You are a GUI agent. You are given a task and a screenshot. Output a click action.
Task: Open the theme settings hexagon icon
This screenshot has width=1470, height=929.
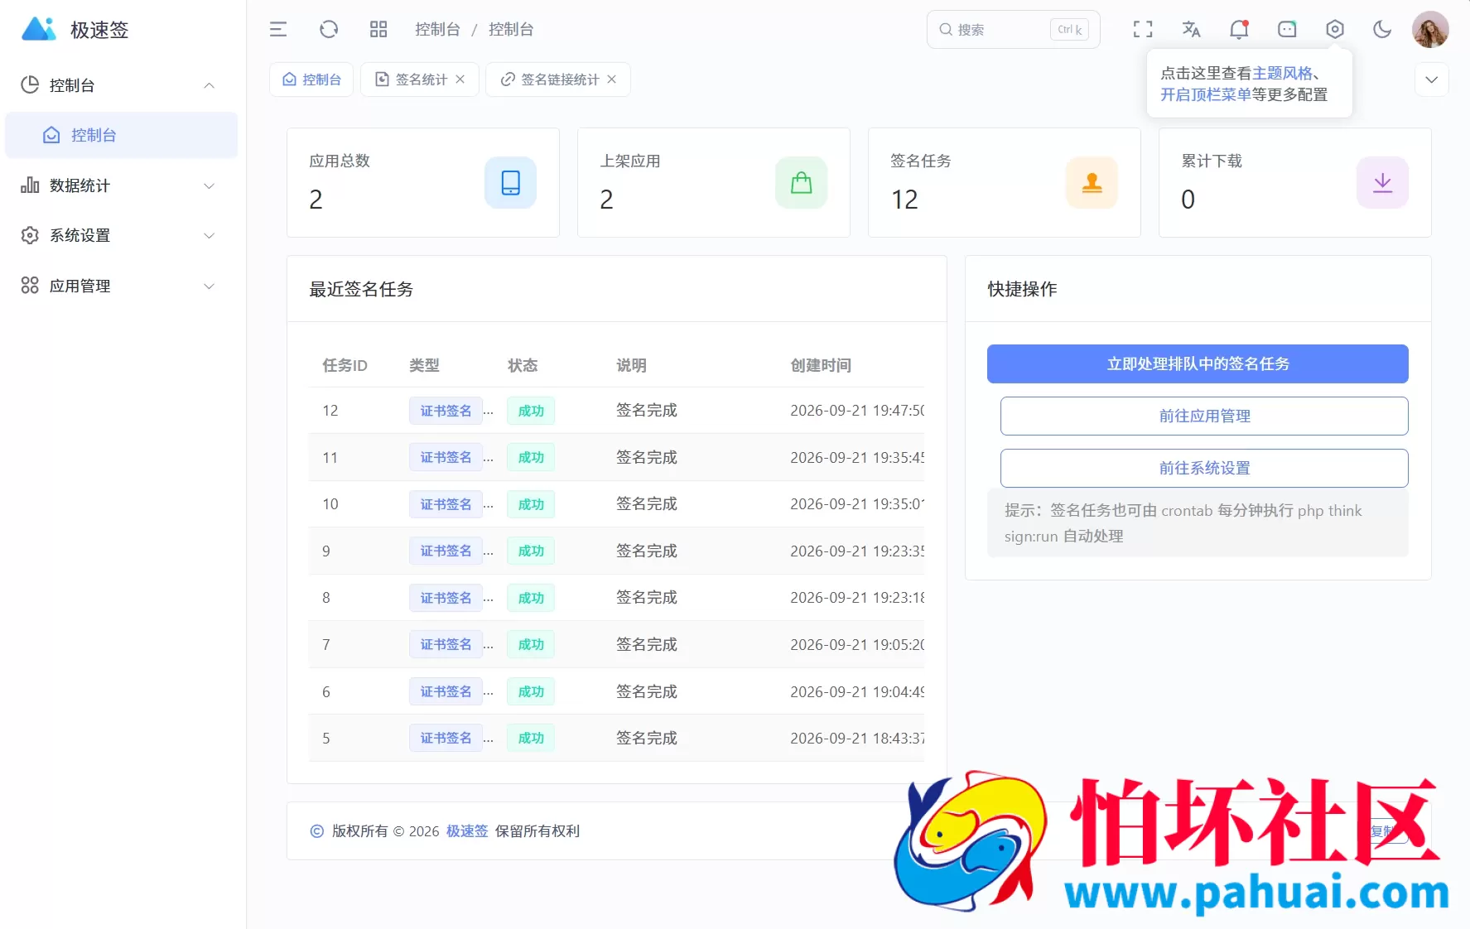(1335, 30)
